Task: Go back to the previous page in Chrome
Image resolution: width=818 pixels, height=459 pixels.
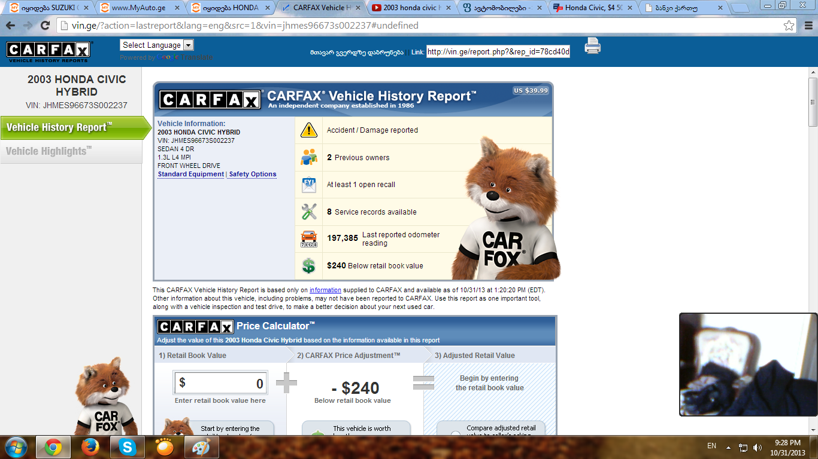Action: [10, 26]
